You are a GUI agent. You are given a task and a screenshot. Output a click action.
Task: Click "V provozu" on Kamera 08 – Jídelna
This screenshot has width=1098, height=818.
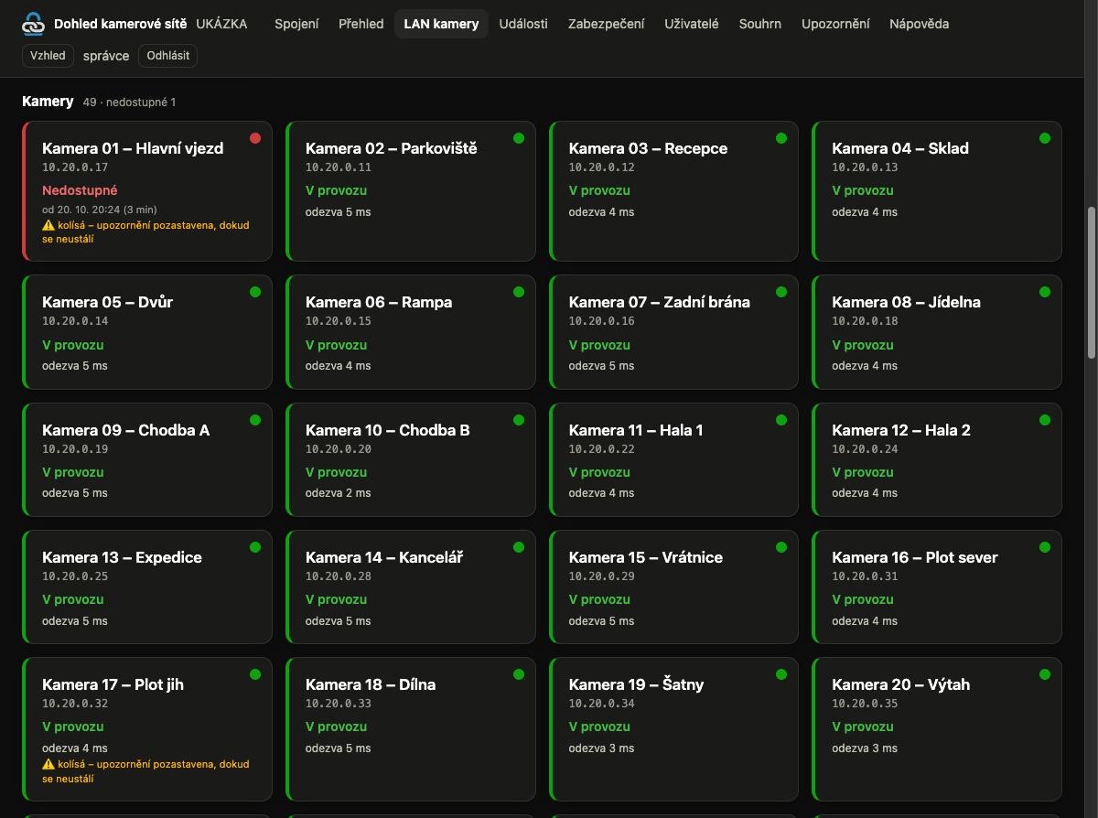point(863,345)
